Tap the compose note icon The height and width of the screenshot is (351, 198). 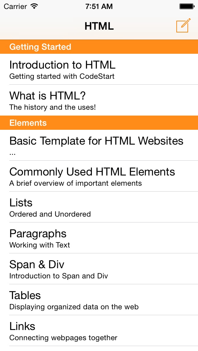click(x=183, y=25)
